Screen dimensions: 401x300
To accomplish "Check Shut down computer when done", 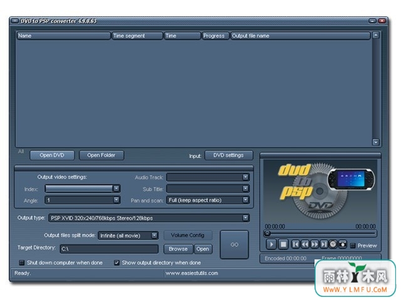I will (x=22, y=262).
